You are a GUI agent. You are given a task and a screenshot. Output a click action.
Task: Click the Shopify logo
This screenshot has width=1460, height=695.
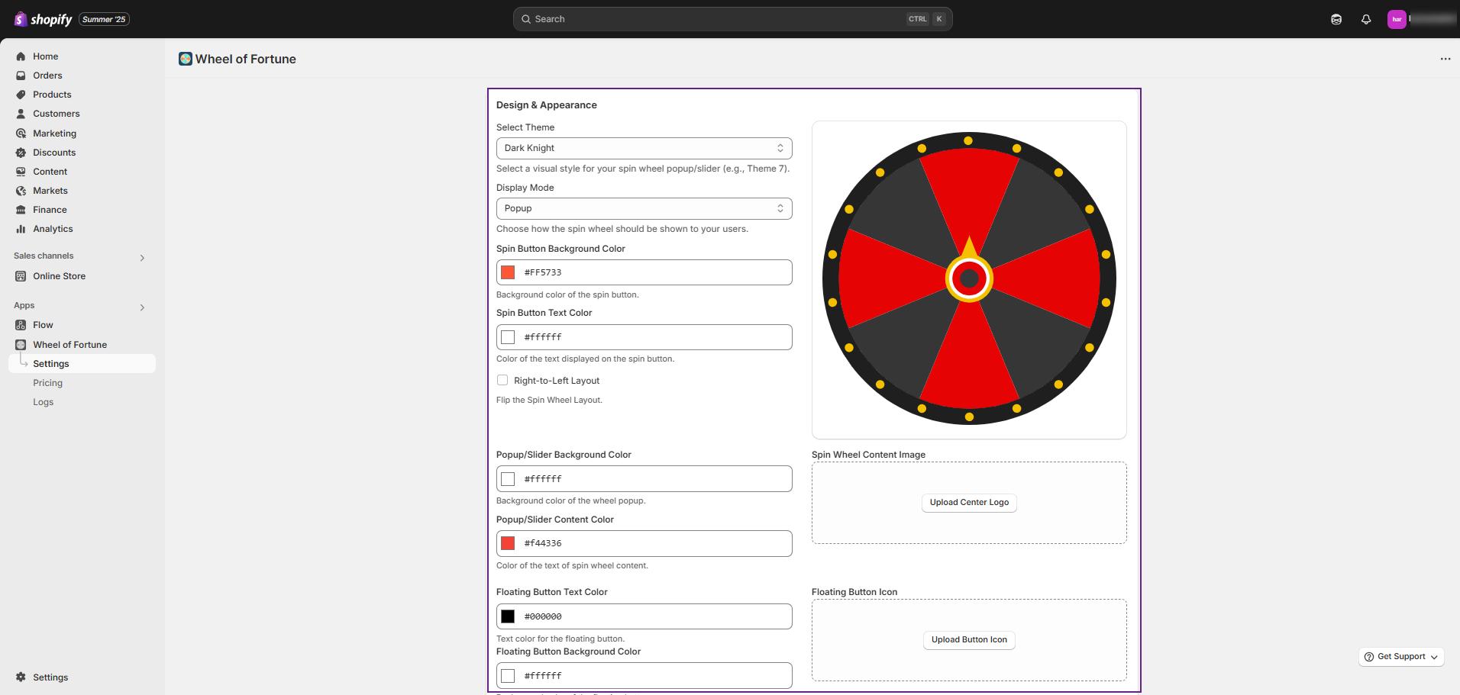44,19
